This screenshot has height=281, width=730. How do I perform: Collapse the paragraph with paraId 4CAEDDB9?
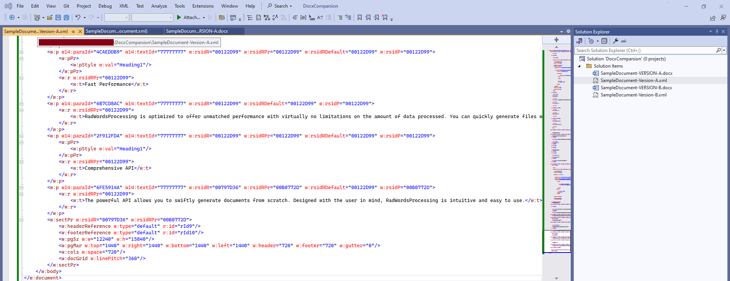(21, 52)
